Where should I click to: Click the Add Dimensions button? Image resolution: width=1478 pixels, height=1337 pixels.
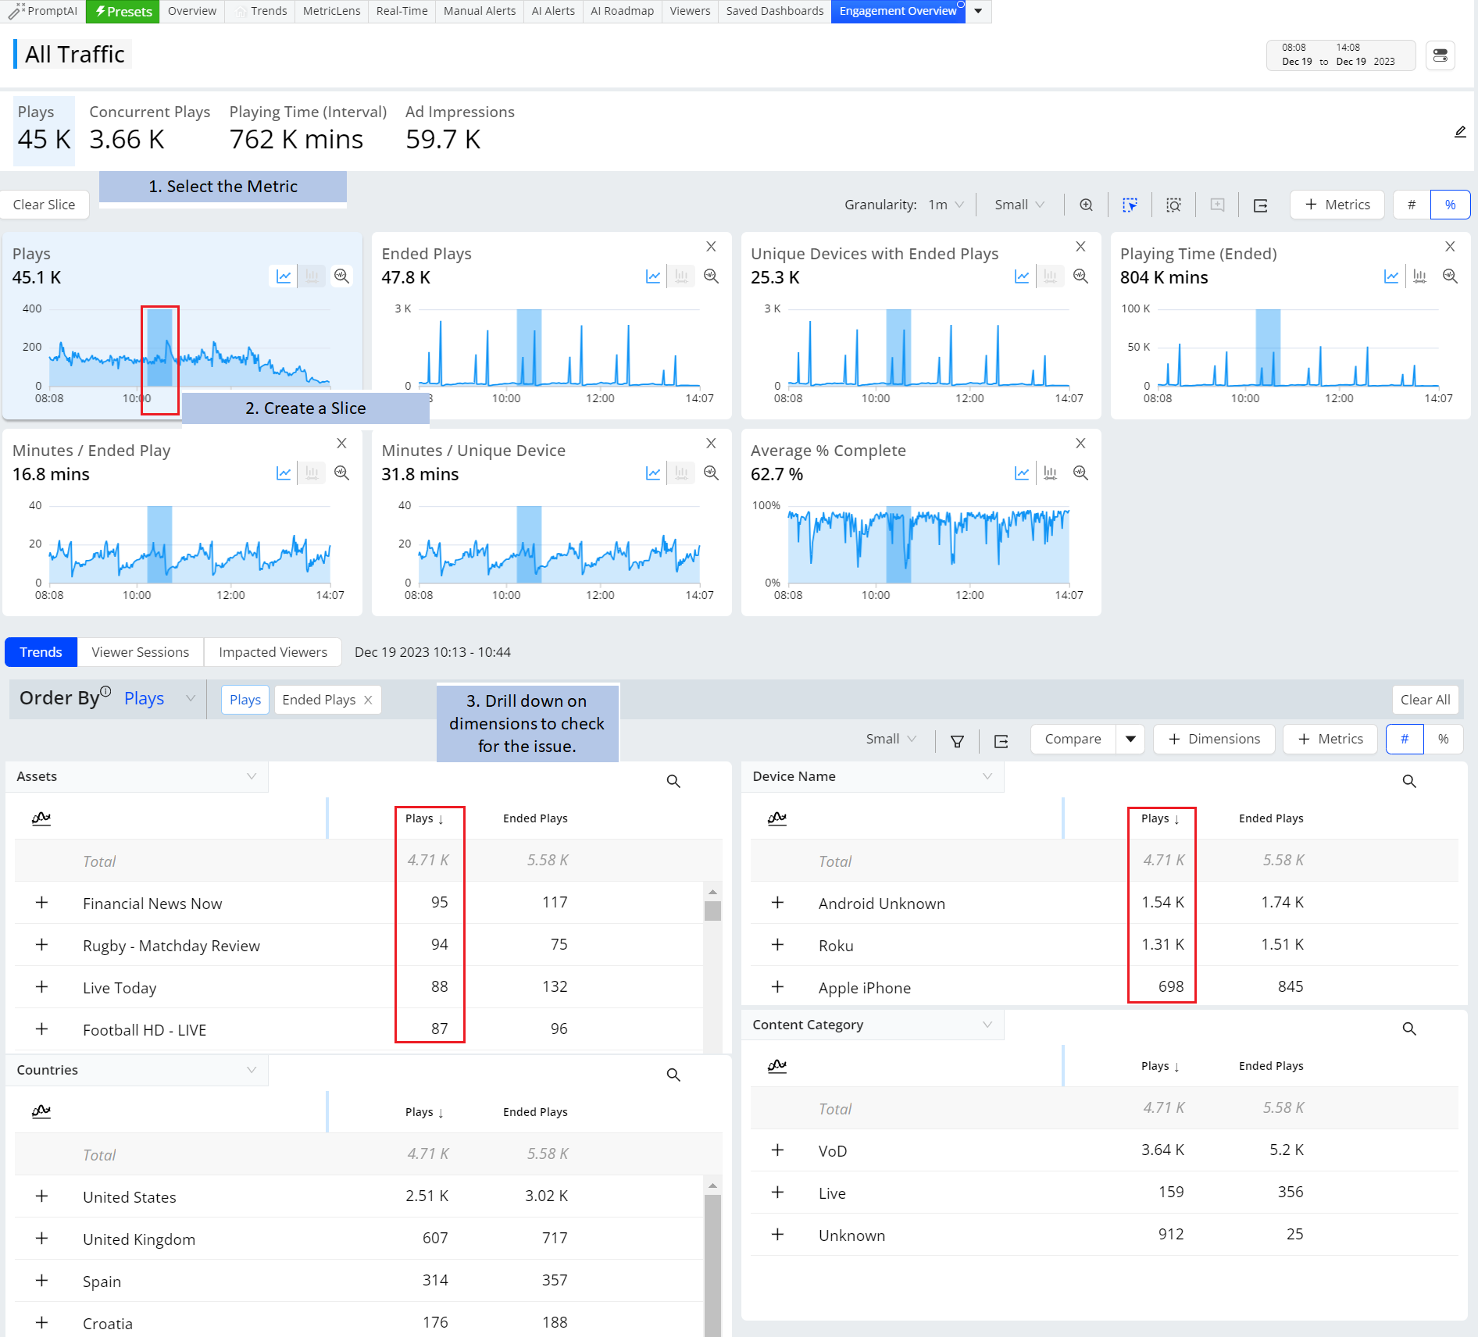(x=1214, y=739)
